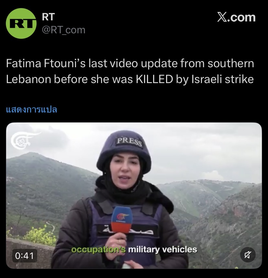The width and height of the screenshot is (268, 278).
Task: Tap the 0:41 remaining time badge
Action: coord(25,256)
